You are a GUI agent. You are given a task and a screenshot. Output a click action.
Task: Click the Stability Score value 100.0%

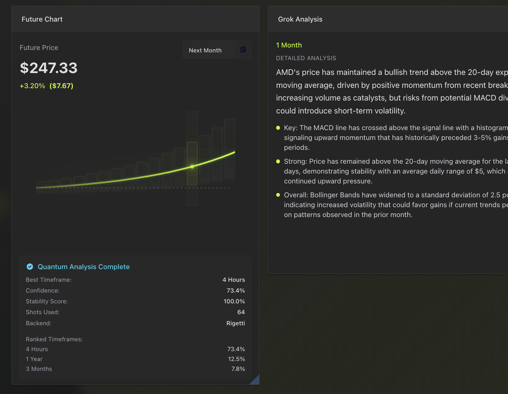pyautogui.click(x=234, y=301)
